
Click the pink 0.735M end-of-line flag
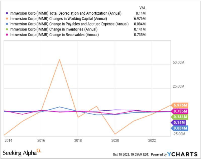(180, 111)
